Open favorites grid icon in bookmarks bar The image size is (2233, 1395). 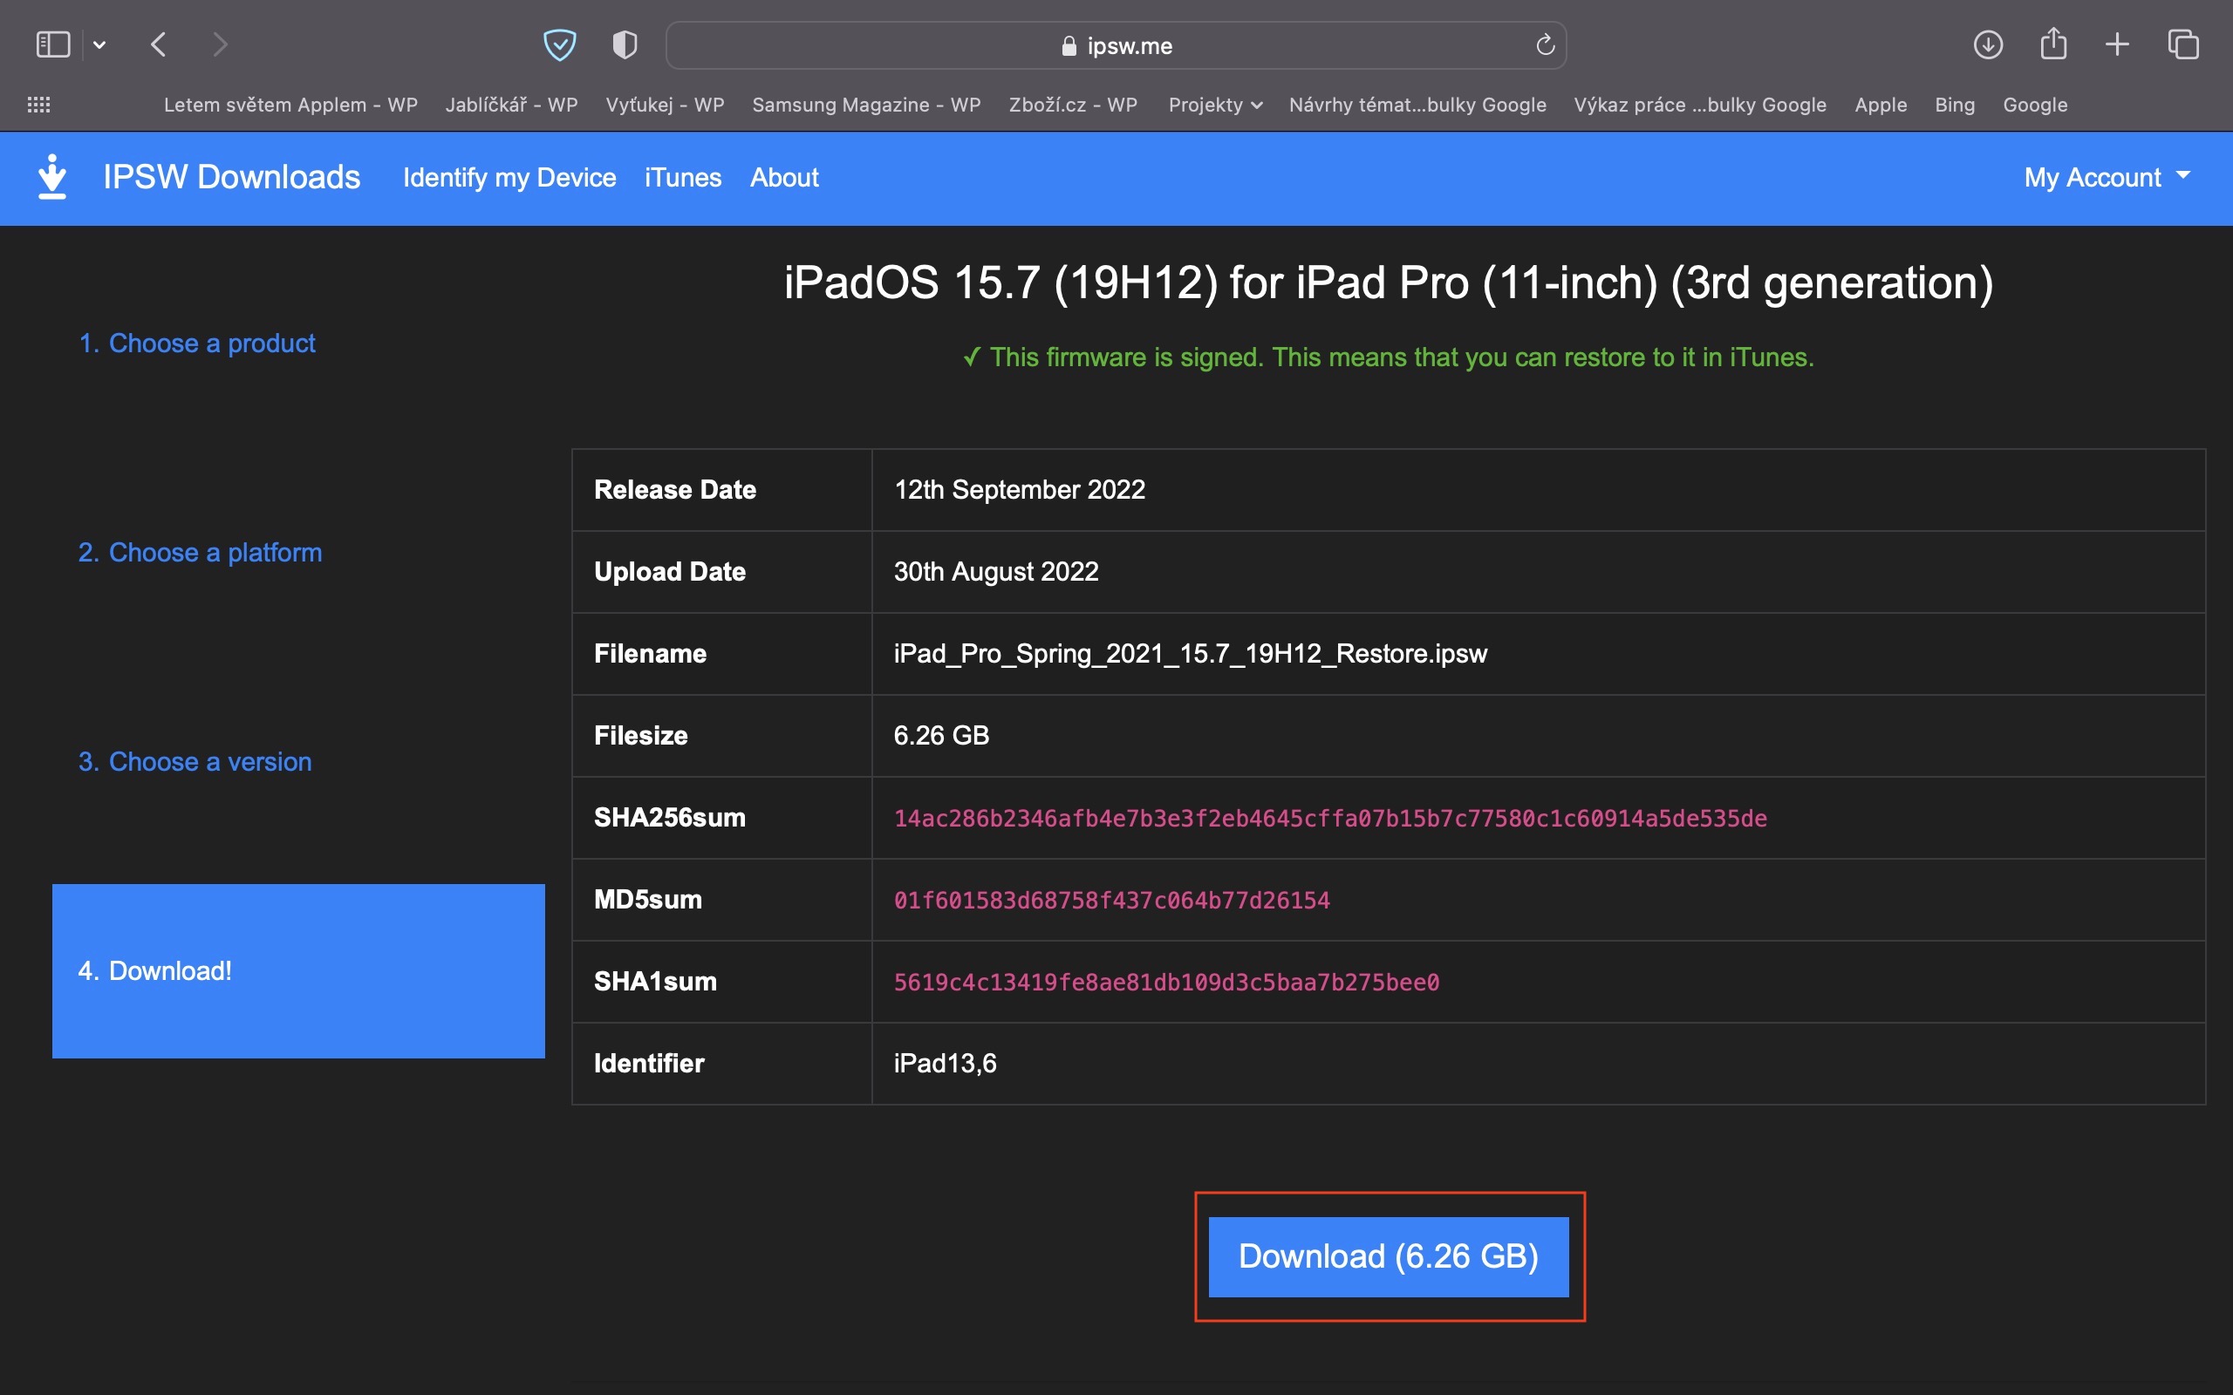point(38,105)
